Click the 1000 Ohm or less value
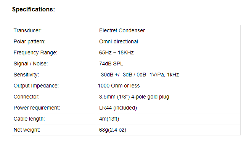251x143 pixels. click(119, 86)
